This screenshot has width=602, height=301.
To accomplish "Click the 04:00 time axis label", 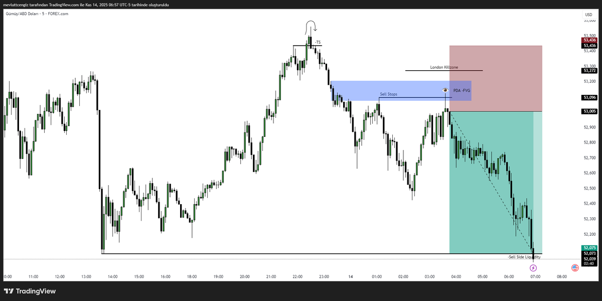I will pos(457,276).
